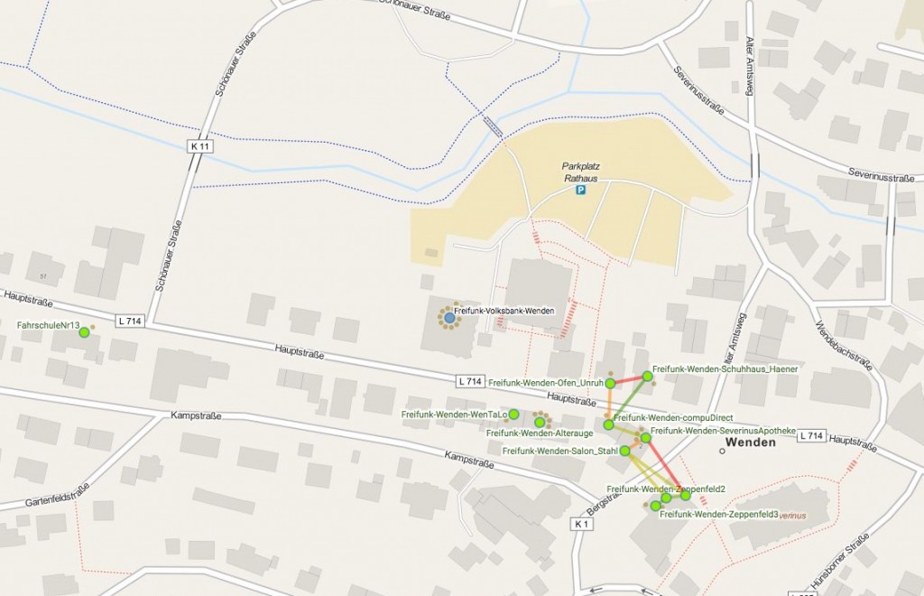Click the orange link between Ofen_Unruh and compuDirect

click(x=609, y=405)
